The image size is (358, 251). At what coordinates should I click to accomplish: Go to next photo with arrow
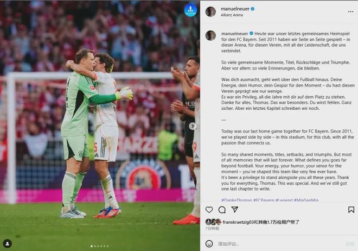[x=192, y=126]
